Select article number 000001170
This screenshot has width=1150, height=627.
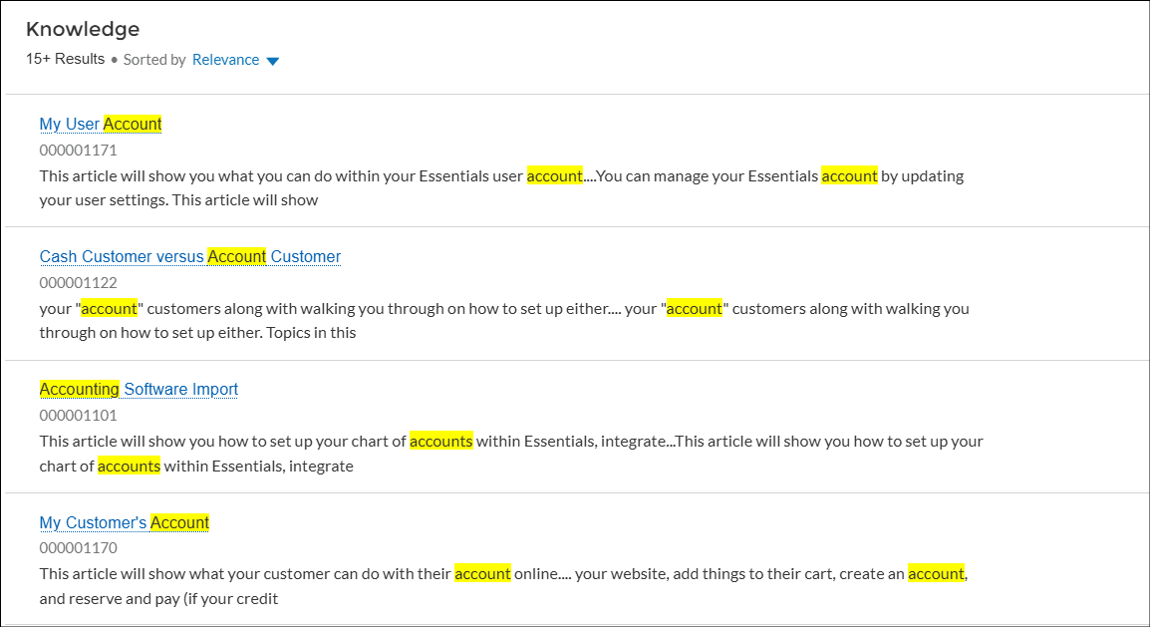[78, 549]
